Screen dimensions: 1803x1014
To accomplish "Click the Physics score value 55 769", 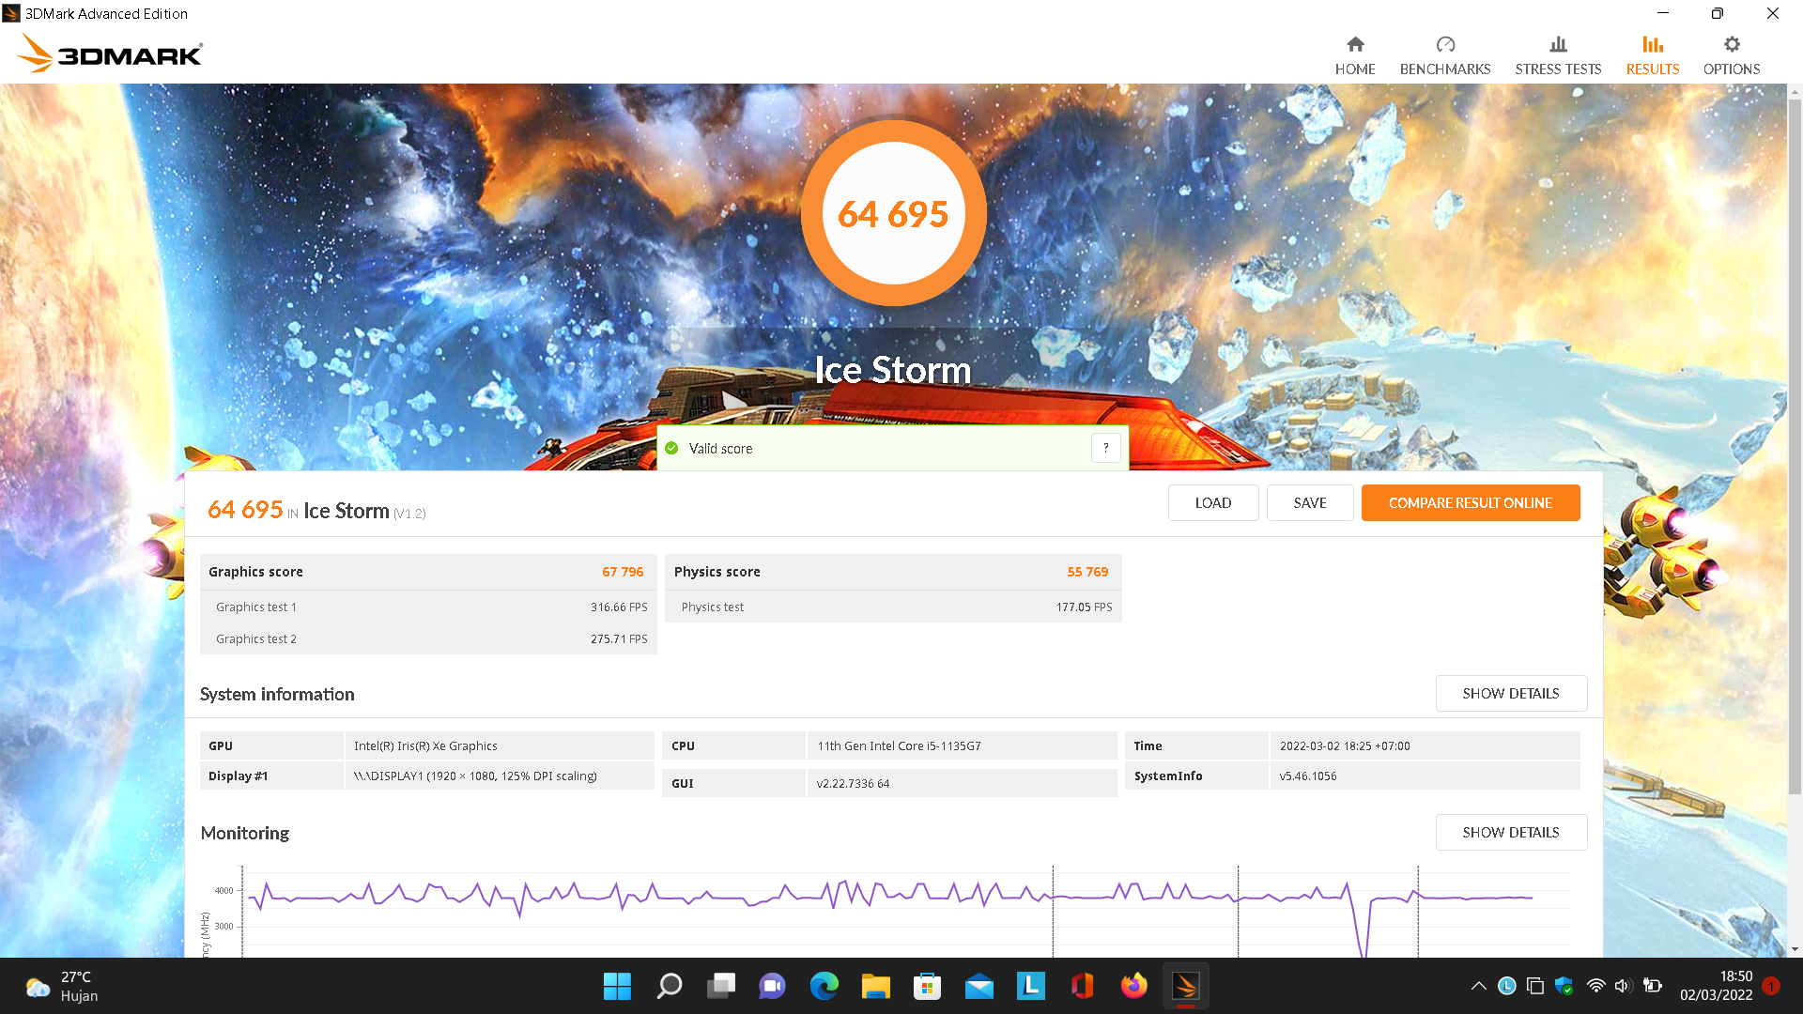I will coord(1087,572).
